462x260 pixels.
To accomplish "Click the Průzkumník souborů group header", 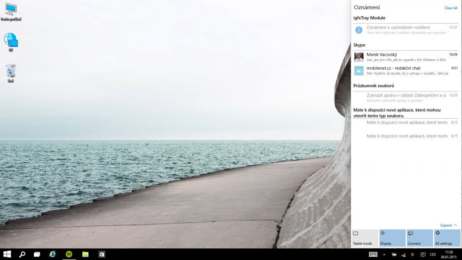I will [374, 86].
